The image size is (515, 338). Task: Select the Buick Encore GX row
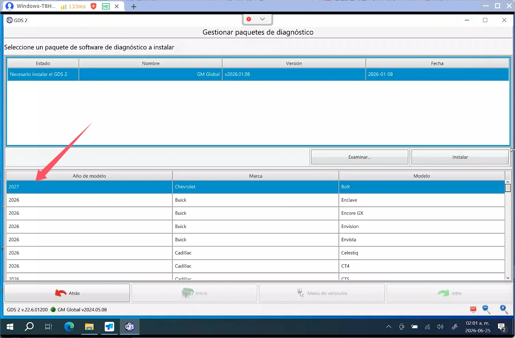tap(255, 213)
